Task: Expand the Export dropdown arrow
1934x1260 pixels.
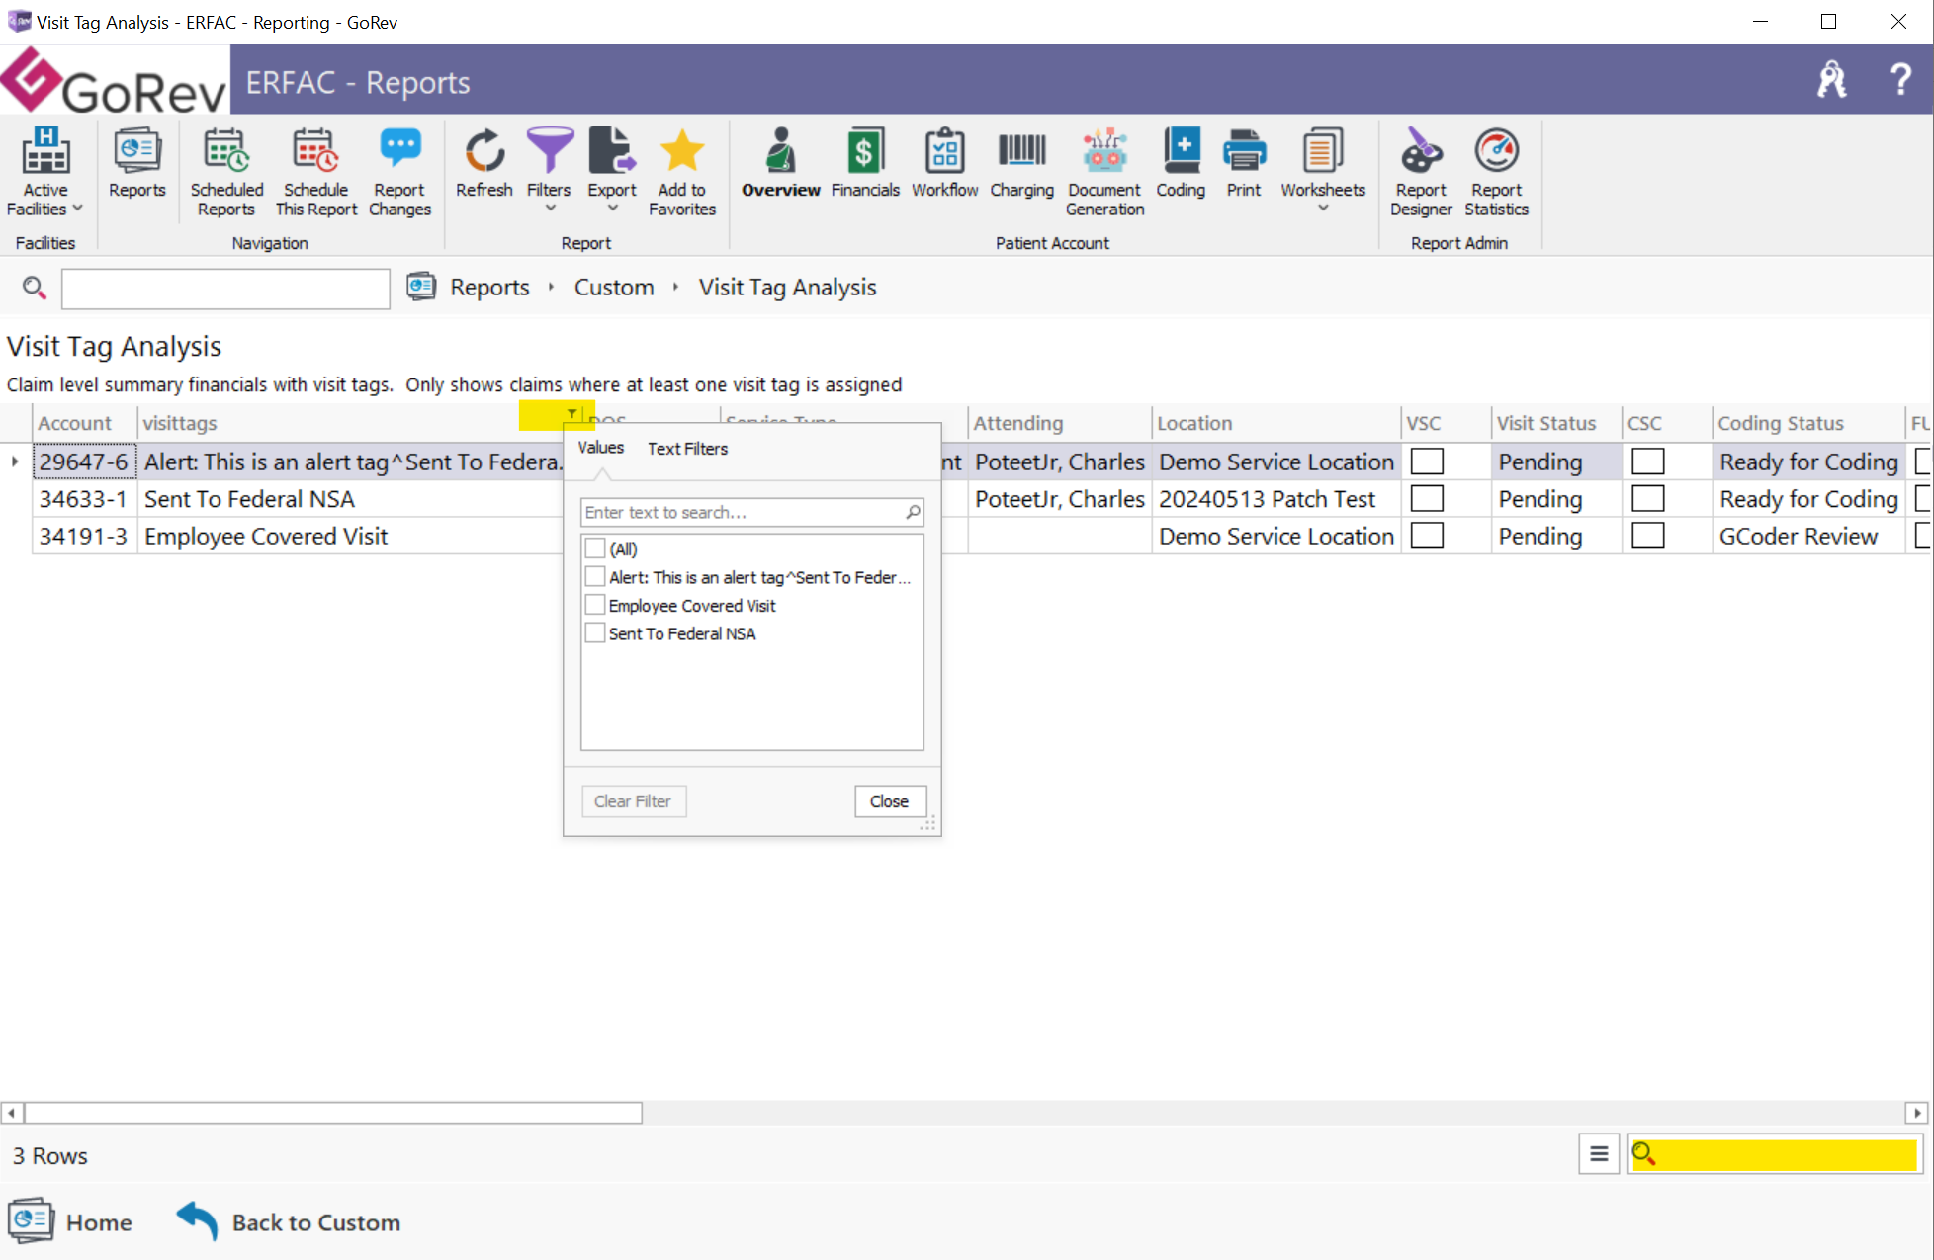Action: pos(612,208)
